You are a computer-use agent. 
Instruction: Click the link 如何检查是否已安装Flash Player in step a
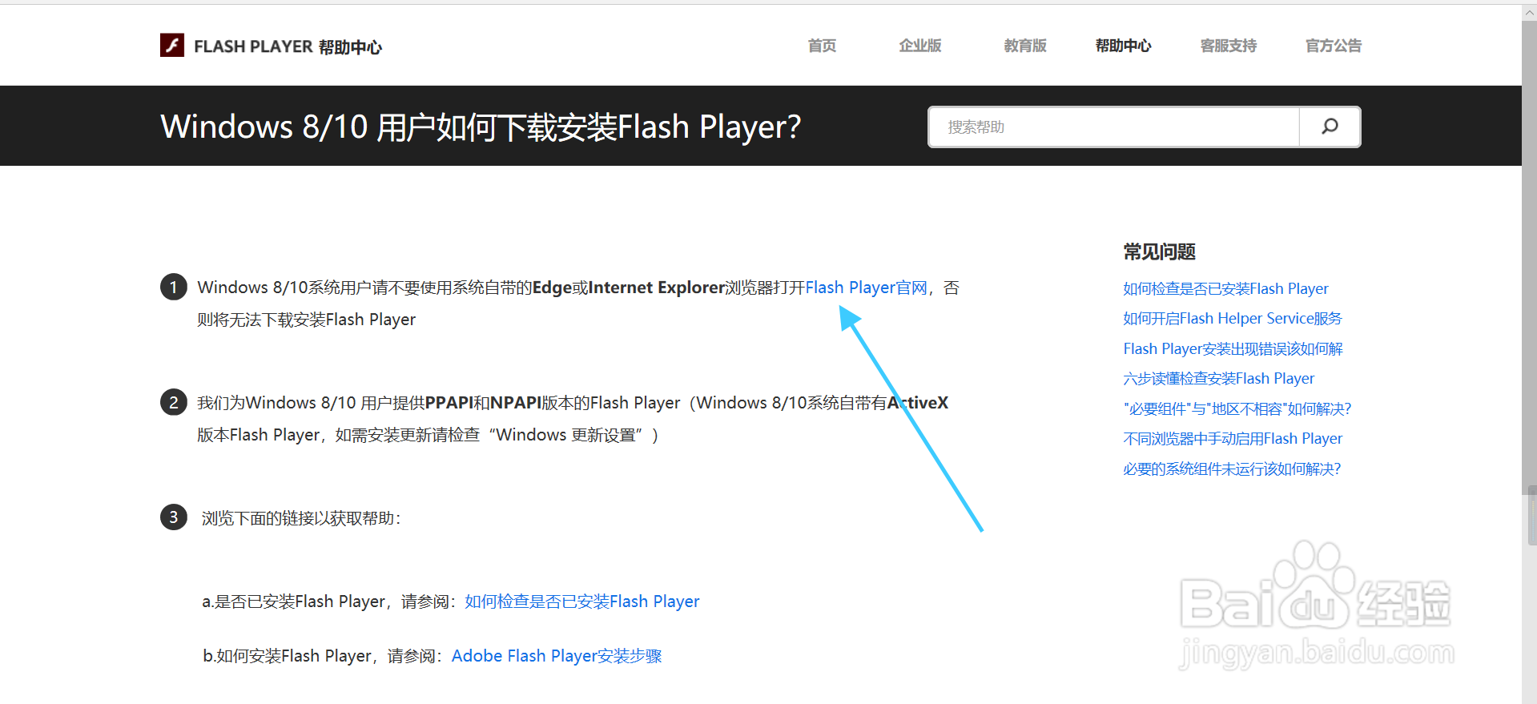tap(582, 601)
